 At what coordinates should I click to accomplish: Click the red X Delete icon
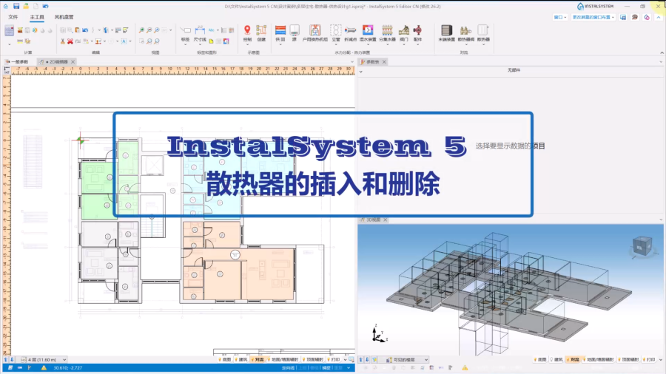click(70, 41)
